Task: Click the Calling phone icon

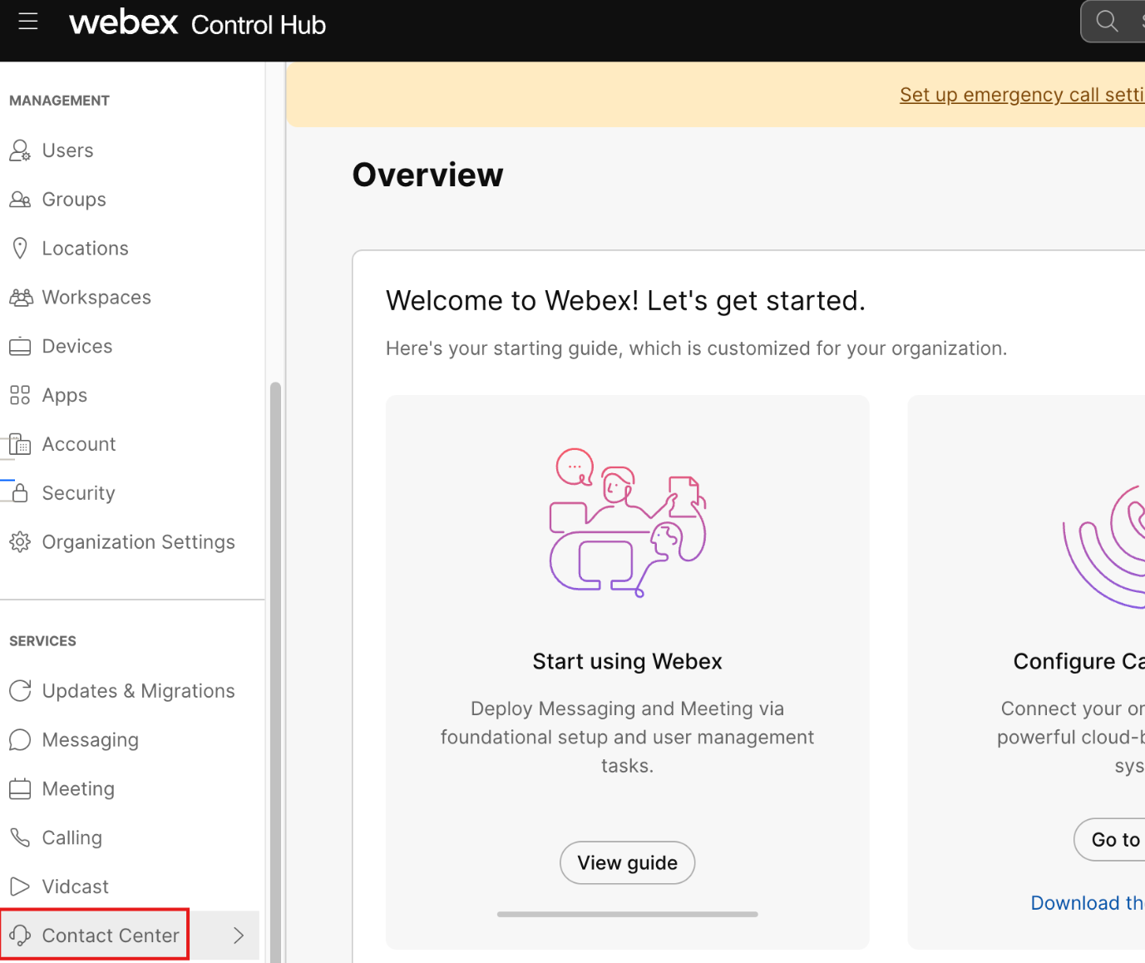Action: [20, 837]
